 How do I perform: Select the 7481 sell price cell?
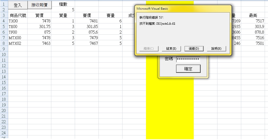pos(87,21)
